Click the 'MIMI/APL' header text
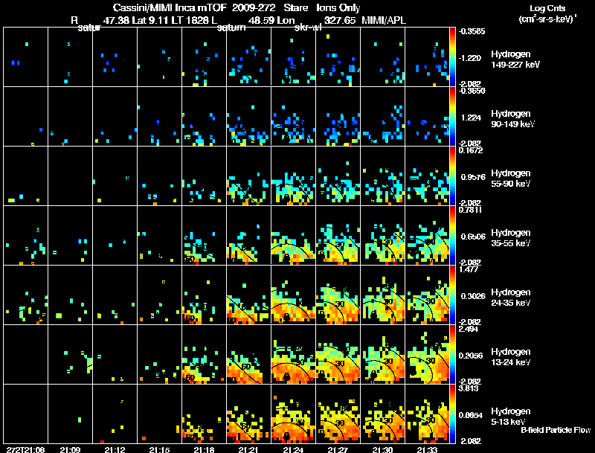The height and width of the screenshot is (453, 595). (x=384, y=20)
